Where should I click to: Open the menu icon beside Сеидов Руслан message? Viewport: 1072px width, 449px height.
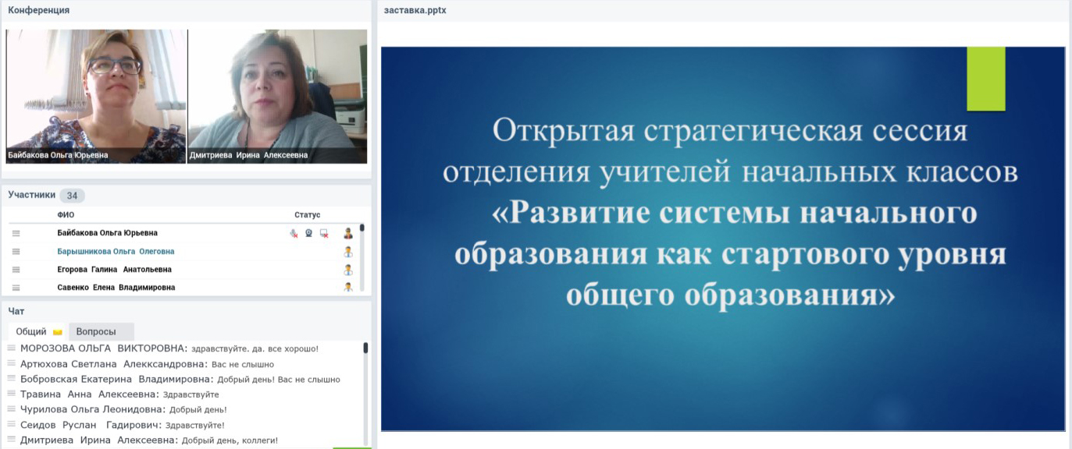(11, 425)
